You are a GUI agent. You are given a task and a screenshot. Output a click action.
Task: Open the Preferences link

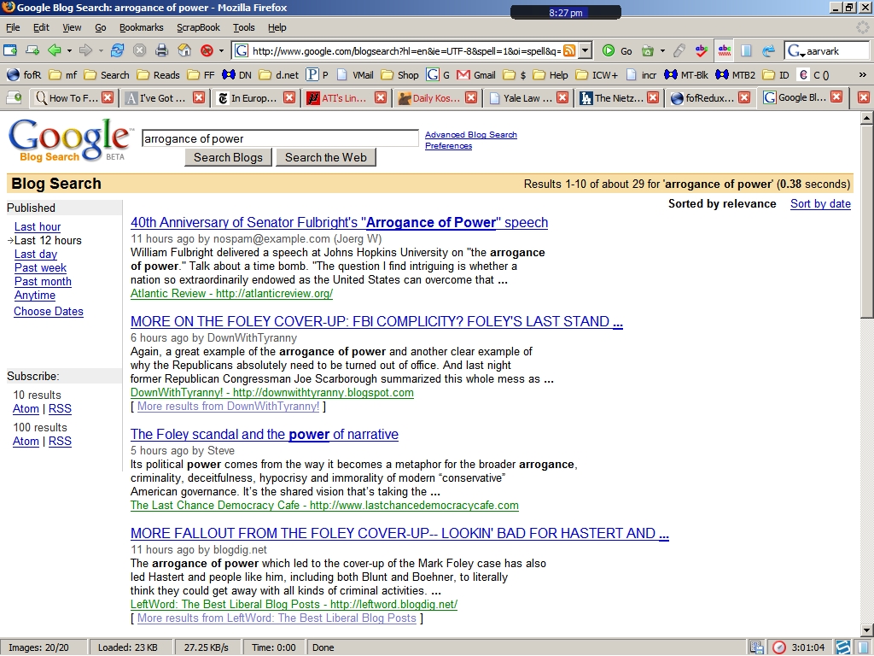[x=448, y=145]
